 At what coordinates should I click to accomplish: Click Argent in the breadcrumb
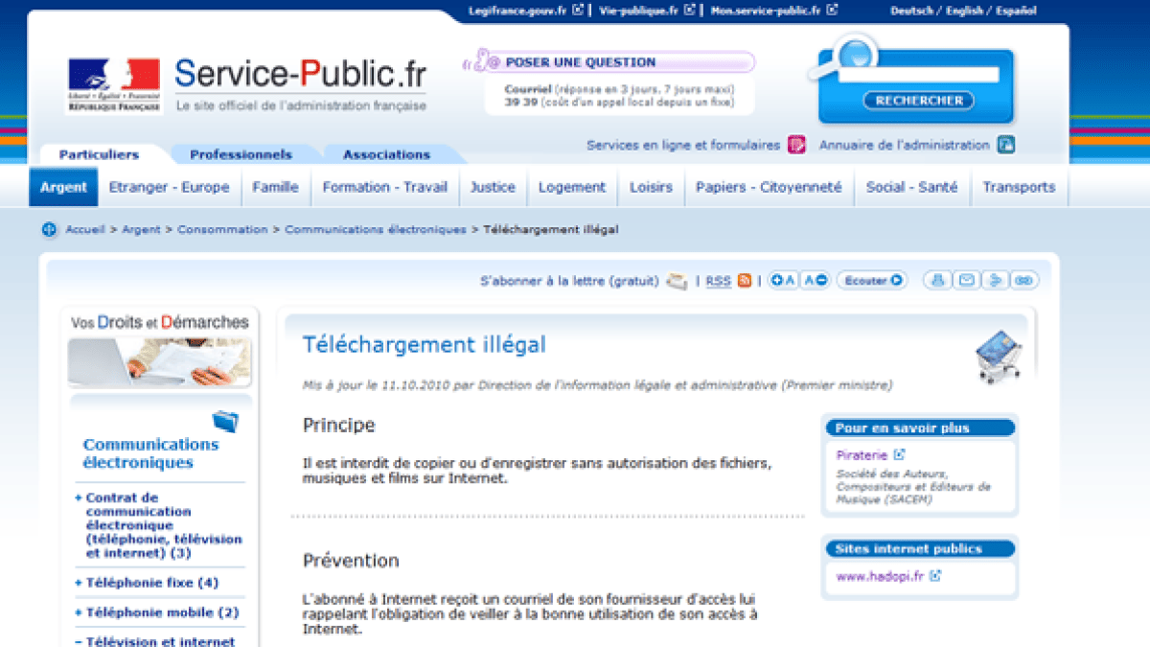coord(141,230)
